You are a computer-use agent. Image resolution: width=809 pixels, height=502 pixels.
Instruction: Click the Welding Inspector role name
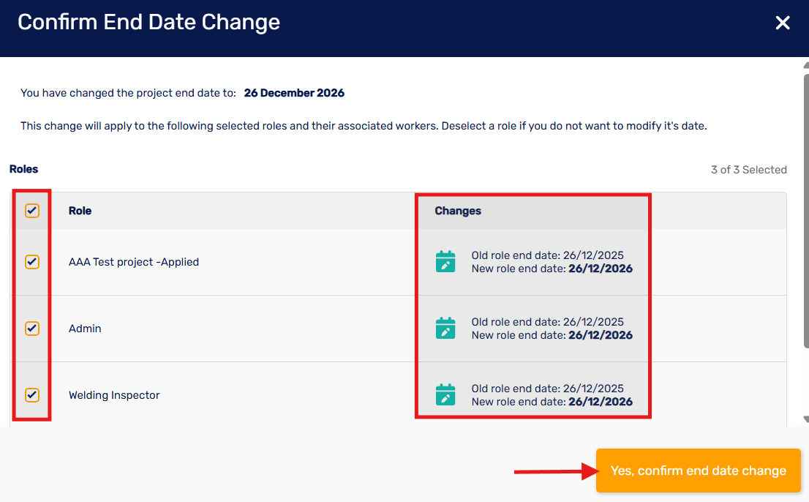pos(114,395)
